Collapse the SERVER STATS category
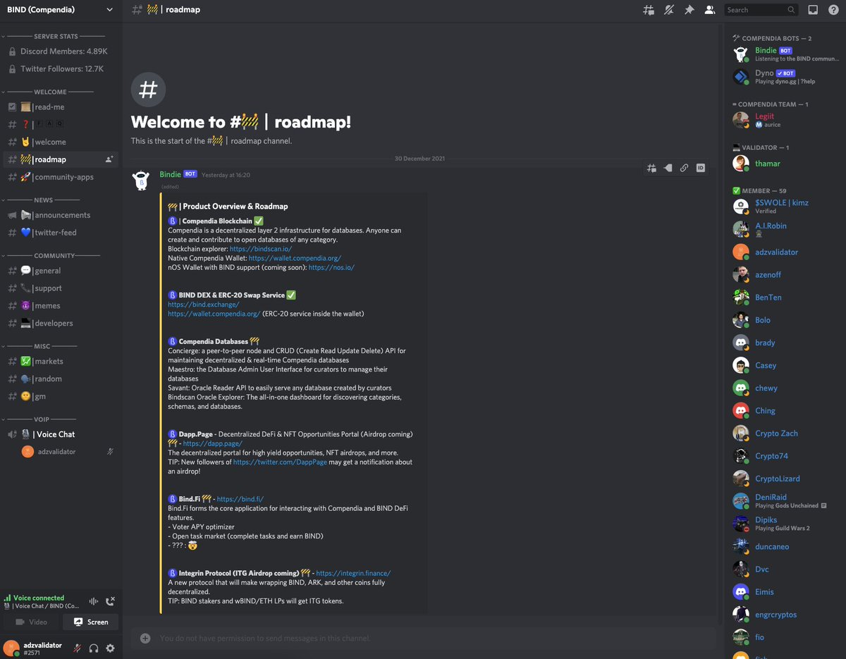The image size is (846, 659). coord(55,36)
